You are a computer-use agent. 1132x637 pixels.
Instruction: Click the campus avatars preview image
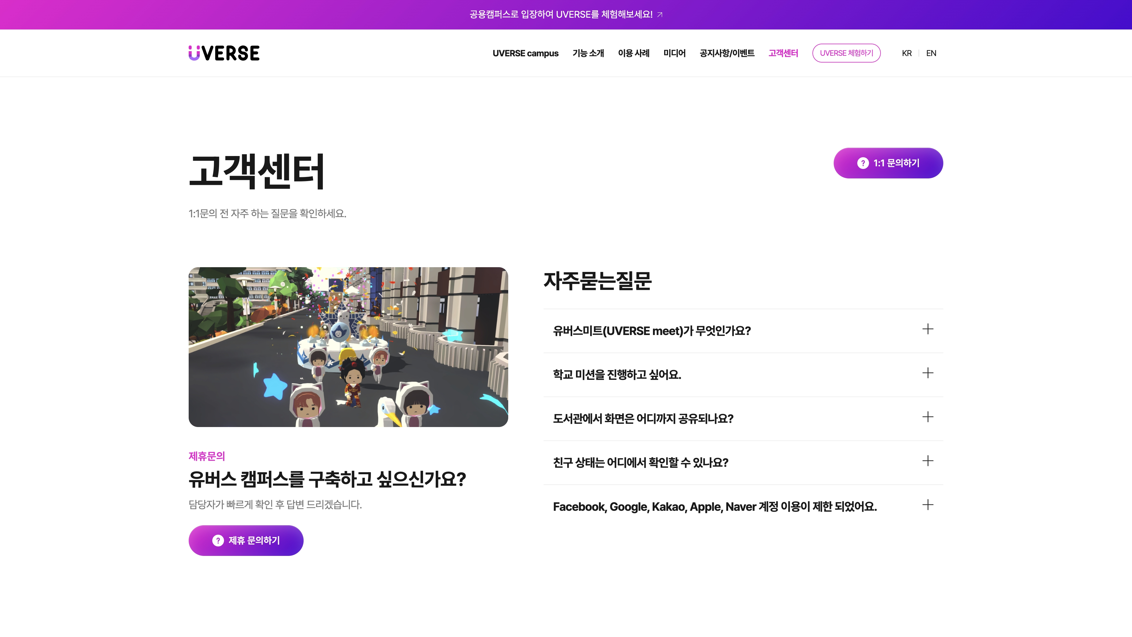pos(348,347)
